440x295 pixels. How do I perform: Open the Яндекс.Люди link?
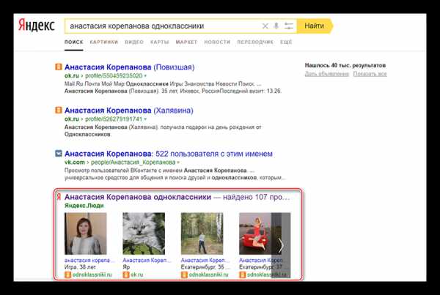[x=84, y=206]
